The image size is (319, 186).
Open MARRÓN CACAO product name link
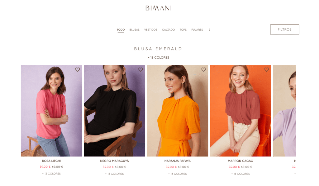coord(240,161)
